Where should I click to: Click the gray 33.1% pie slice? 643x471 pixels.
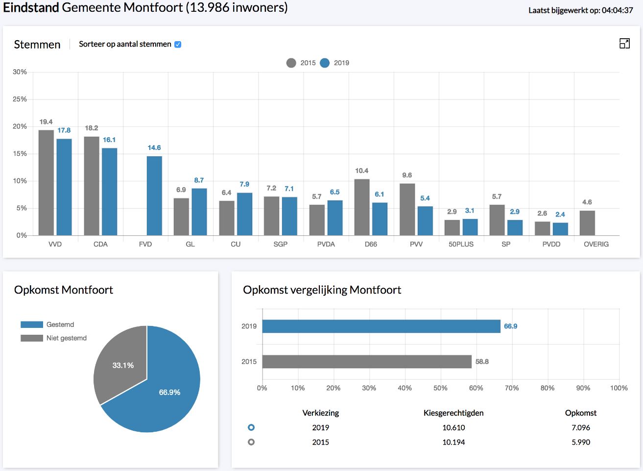tap(120, 363)
